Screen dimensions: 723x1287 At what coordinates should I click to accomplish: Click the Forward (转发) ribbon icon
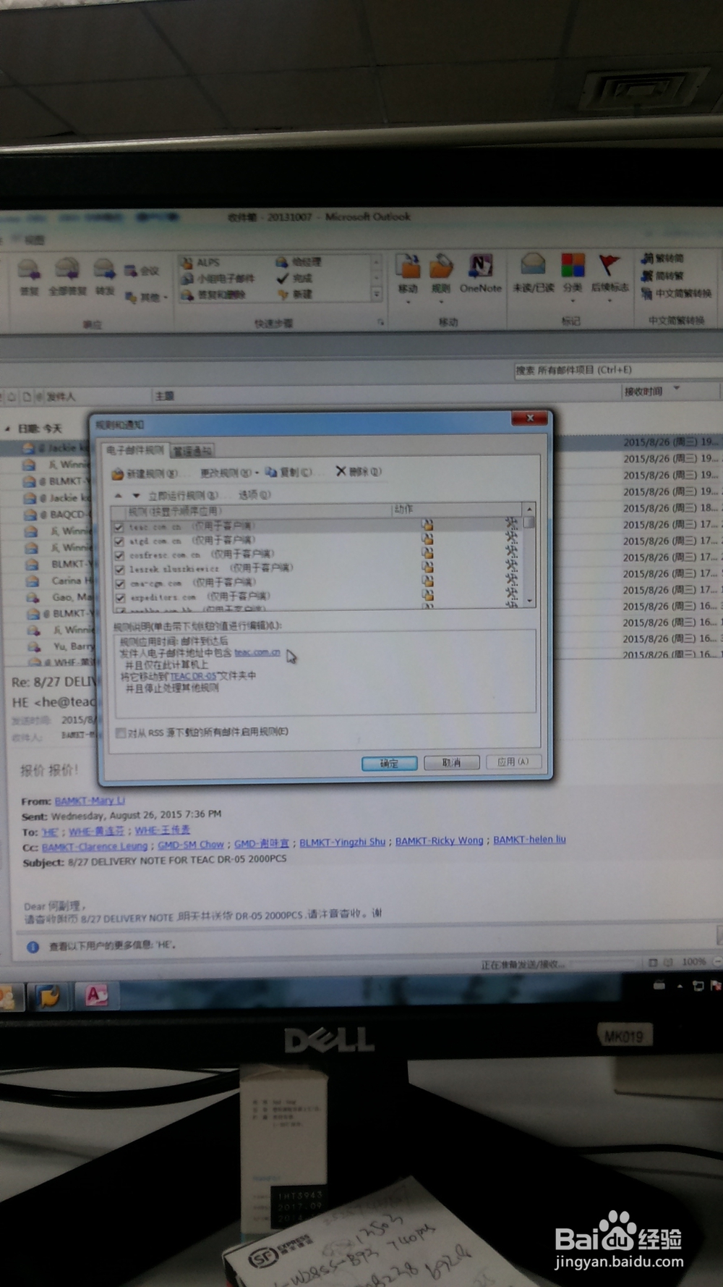105,277
